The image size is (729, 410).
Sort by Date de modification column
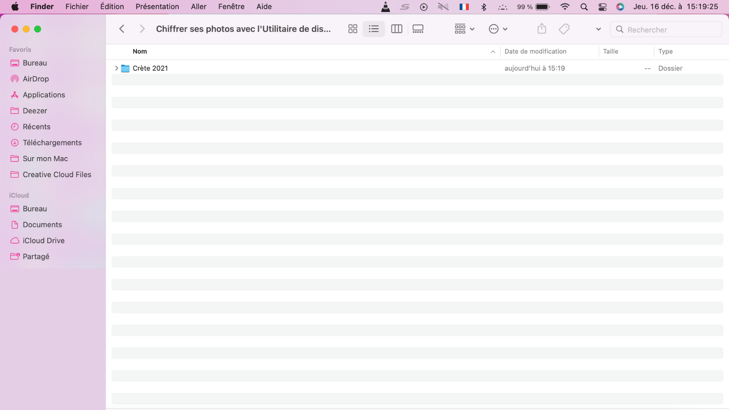click(x=535, y=52)
